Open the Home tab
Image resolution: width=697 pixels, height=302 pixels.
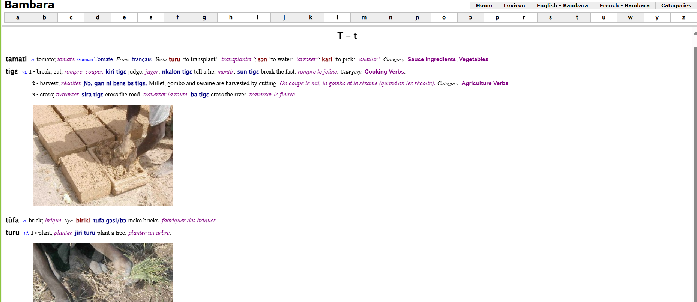[484, 5]
